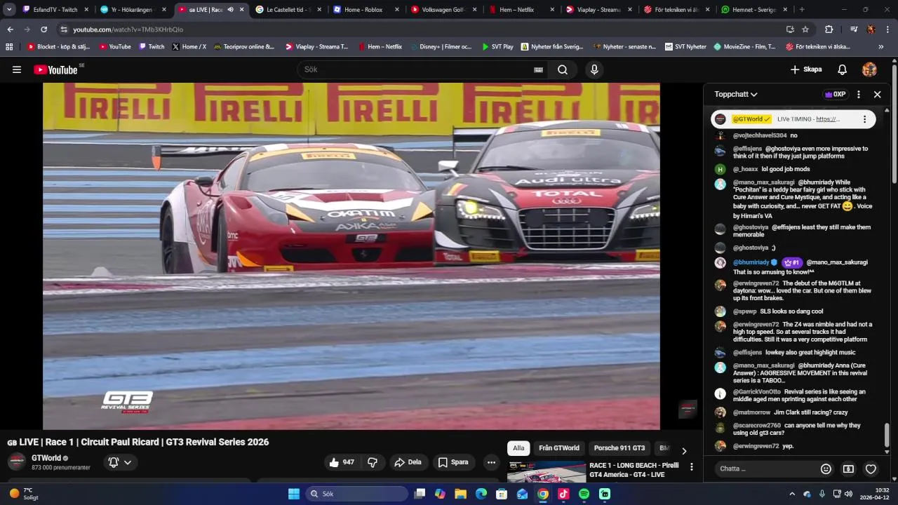
Task: Click the Chrome address bar URL
Action: click(x=128, y=29)
